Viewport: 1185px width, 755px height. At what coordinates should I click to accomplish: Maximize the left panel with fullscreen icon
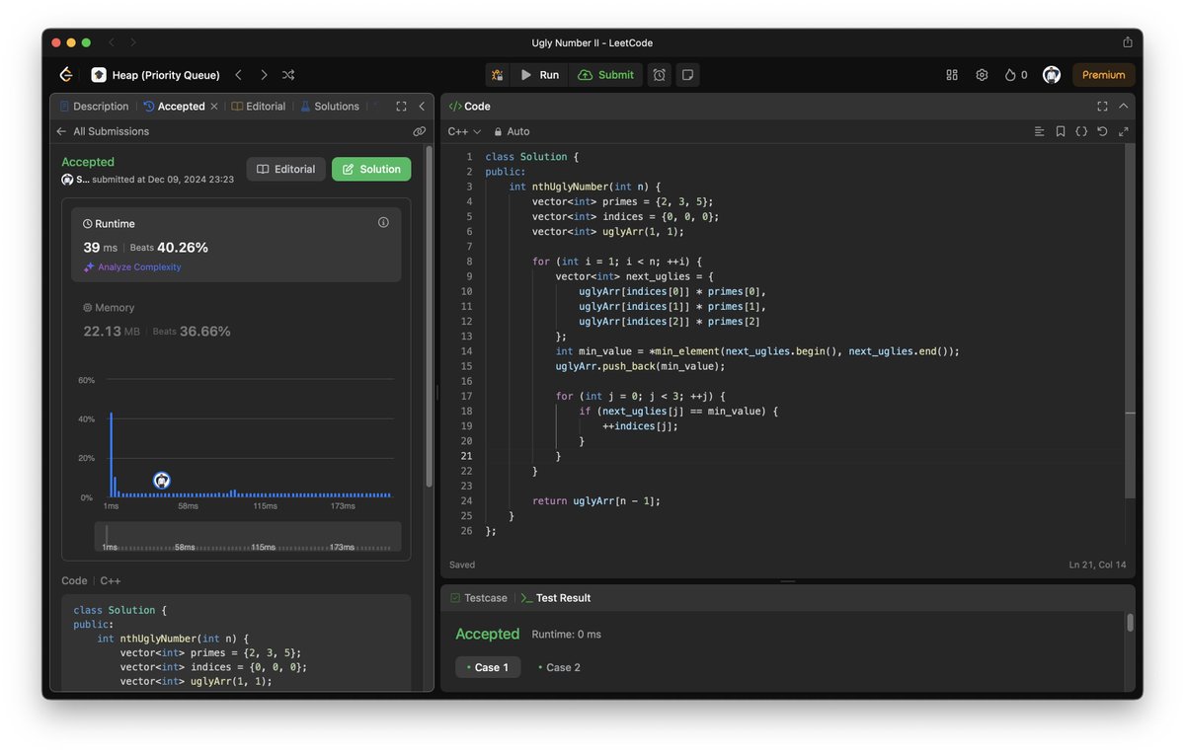point(401,107)
